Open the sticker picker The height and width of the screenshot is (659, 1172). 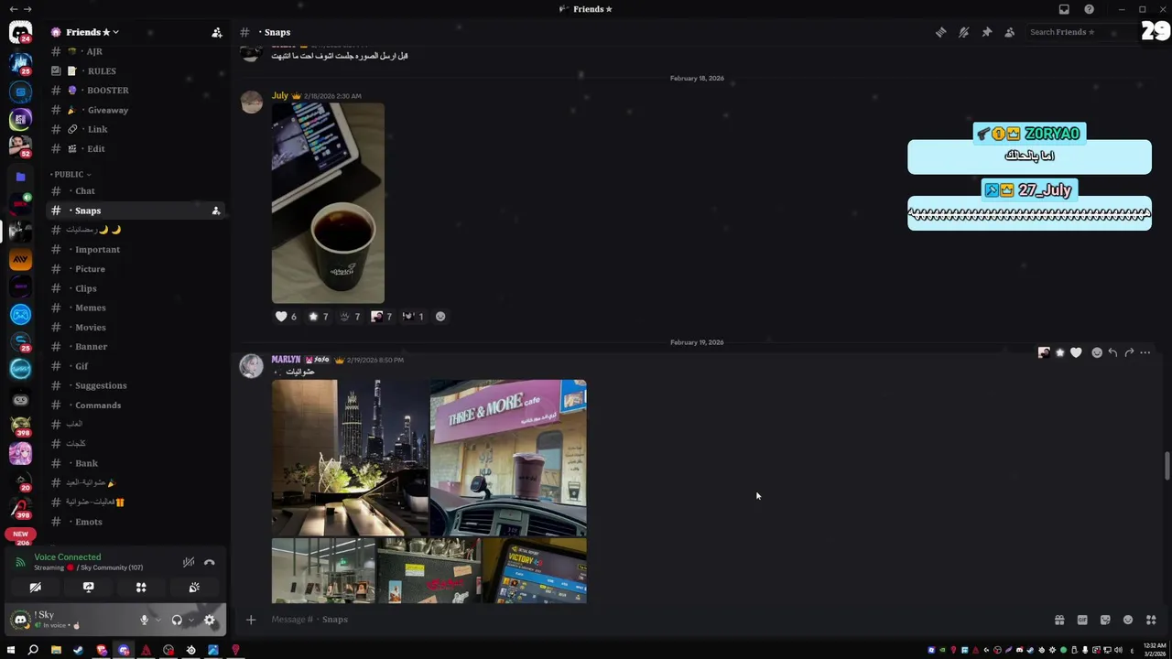point(1105,620)
